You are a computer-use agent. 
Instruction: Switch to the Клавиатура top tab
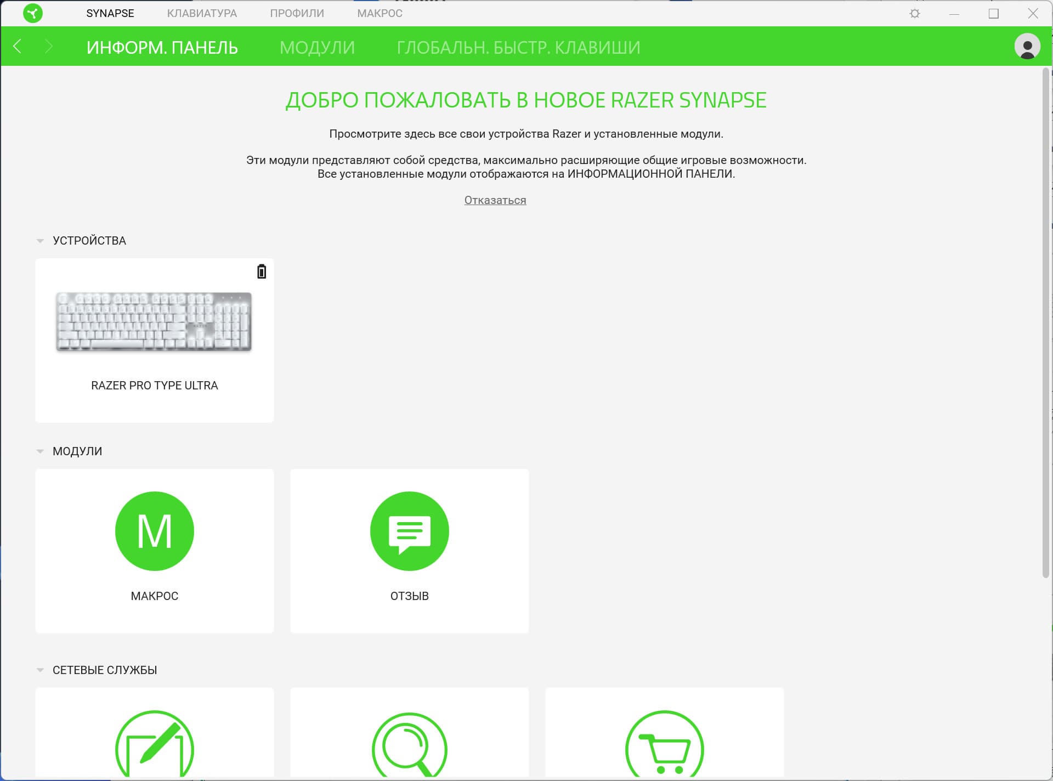(202, 13)
